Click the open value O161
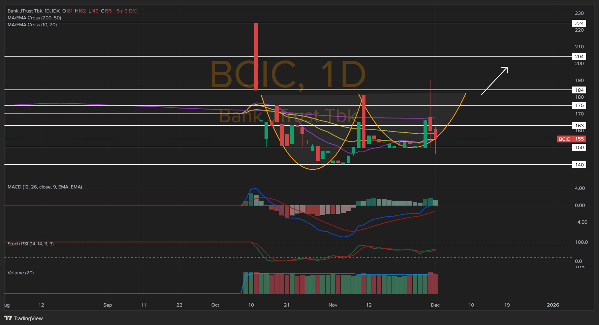 tap(67, 11)
